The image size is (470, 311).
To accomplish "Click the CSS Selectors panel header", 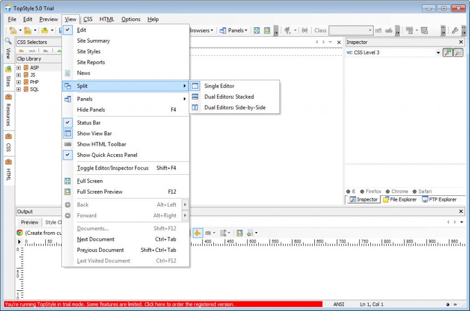I will (39, 42).
